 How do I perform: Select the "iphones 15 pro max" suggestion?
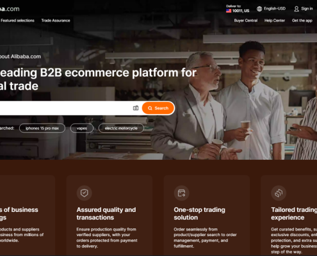(42, 128)
